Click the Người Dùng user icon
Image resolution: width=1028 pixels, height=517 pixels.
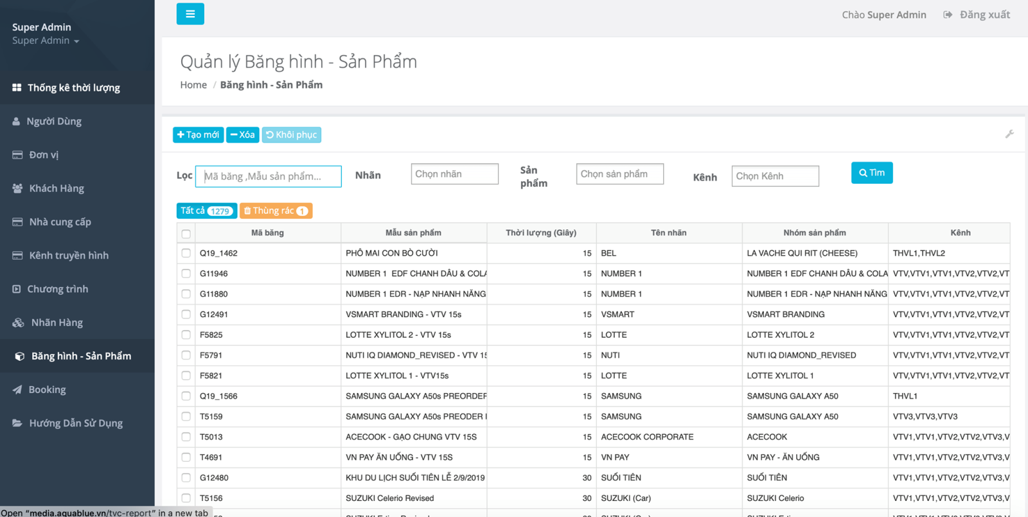coord(16,121)
